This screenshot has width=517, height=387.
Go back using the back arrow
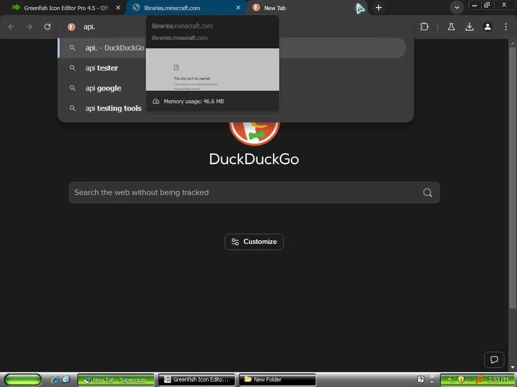point(11,27)
